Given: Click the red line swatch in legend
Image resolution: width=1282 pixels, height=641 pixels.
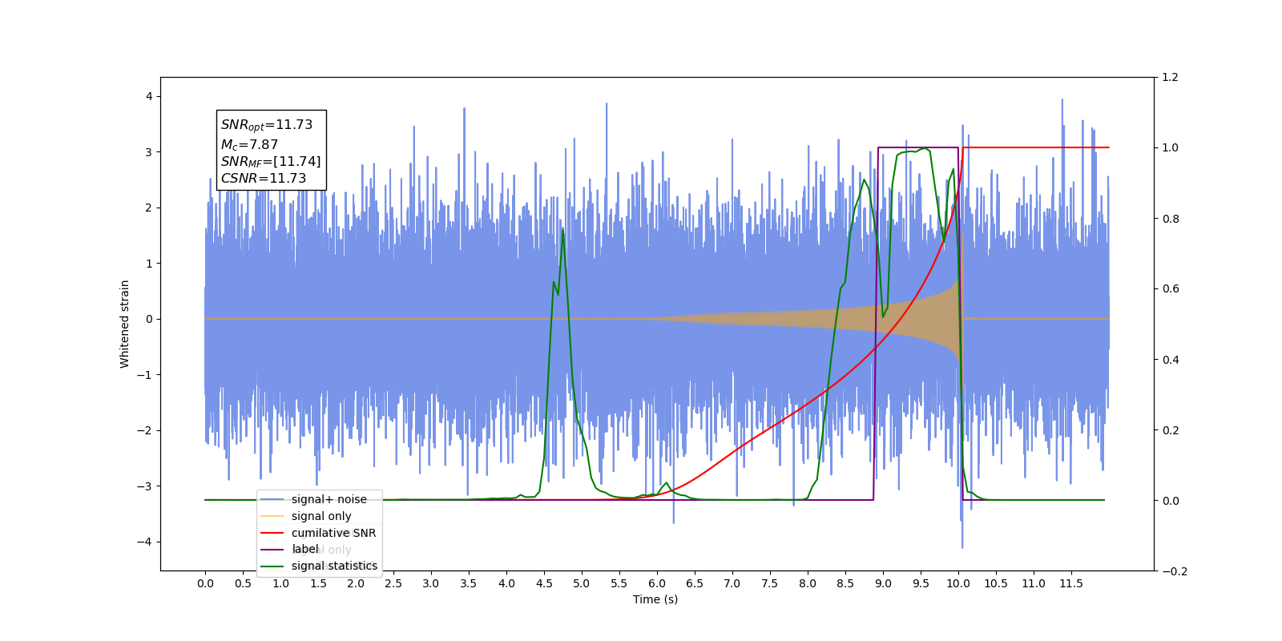Looking at the screenshot, I should (x=272, y=533).
